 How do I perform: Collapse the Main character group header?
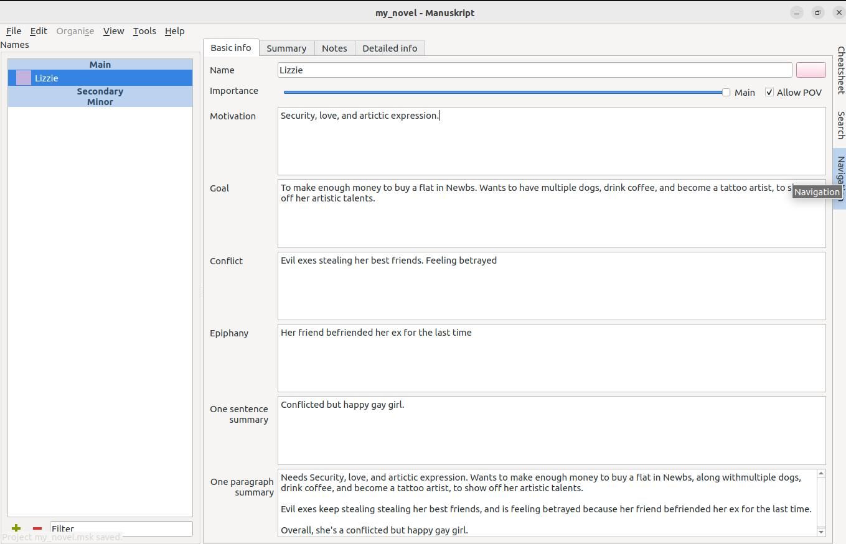coord(100,64)
